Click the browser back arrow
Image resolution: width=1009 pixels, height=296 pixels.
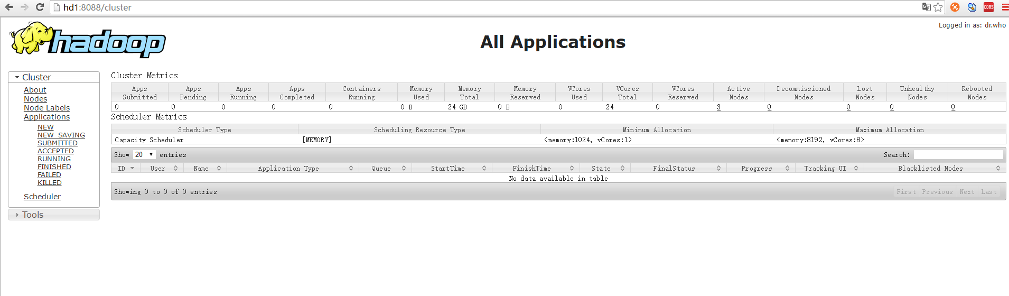tap(9, 7)
